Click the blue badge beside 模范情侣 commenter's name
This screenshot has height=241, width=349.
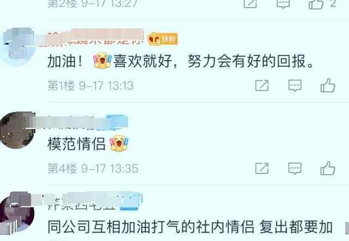117,122
